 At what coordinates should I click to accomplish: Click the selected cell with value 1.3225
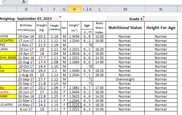[x=74, y=105]
